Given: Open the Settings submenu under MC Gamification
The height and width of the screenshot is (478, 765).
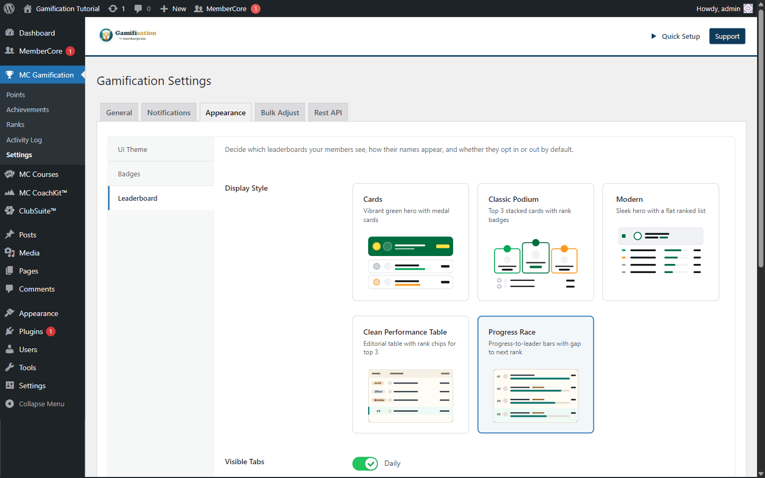Looking at the screenshot, I should pyautogui.click(x=19, y=155).
